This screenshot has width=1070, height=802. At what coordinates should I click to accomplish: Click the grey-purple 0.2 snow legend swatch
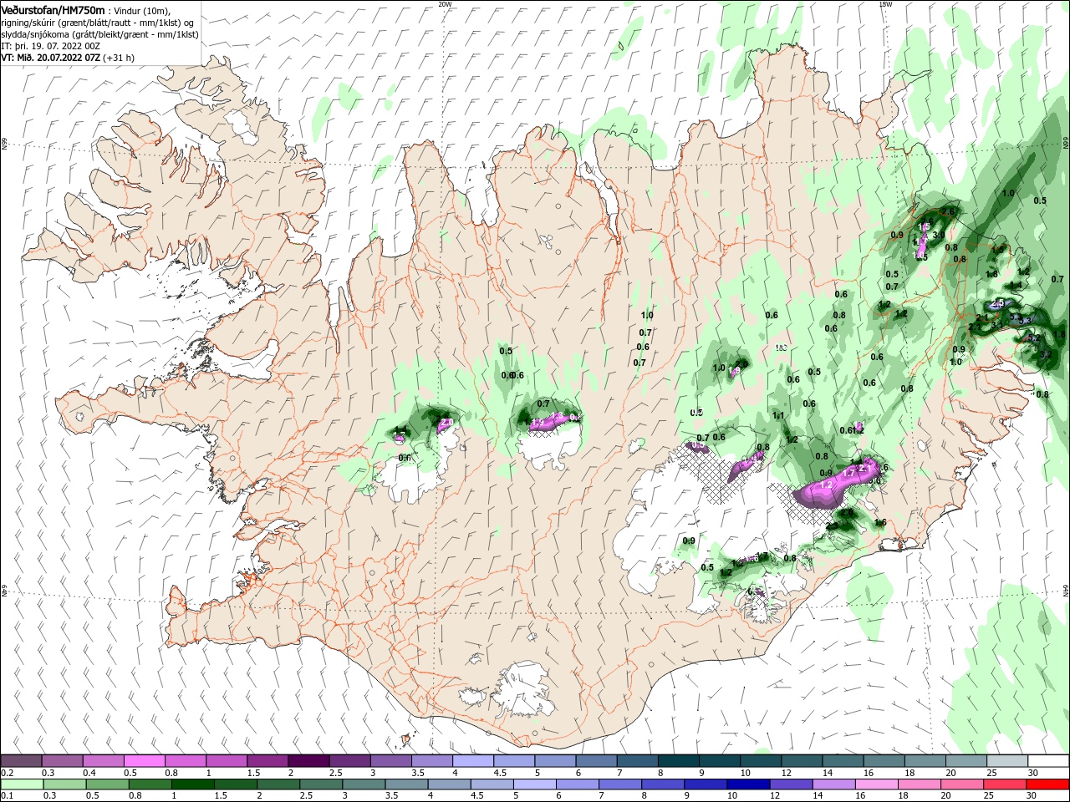click(21, 761)
